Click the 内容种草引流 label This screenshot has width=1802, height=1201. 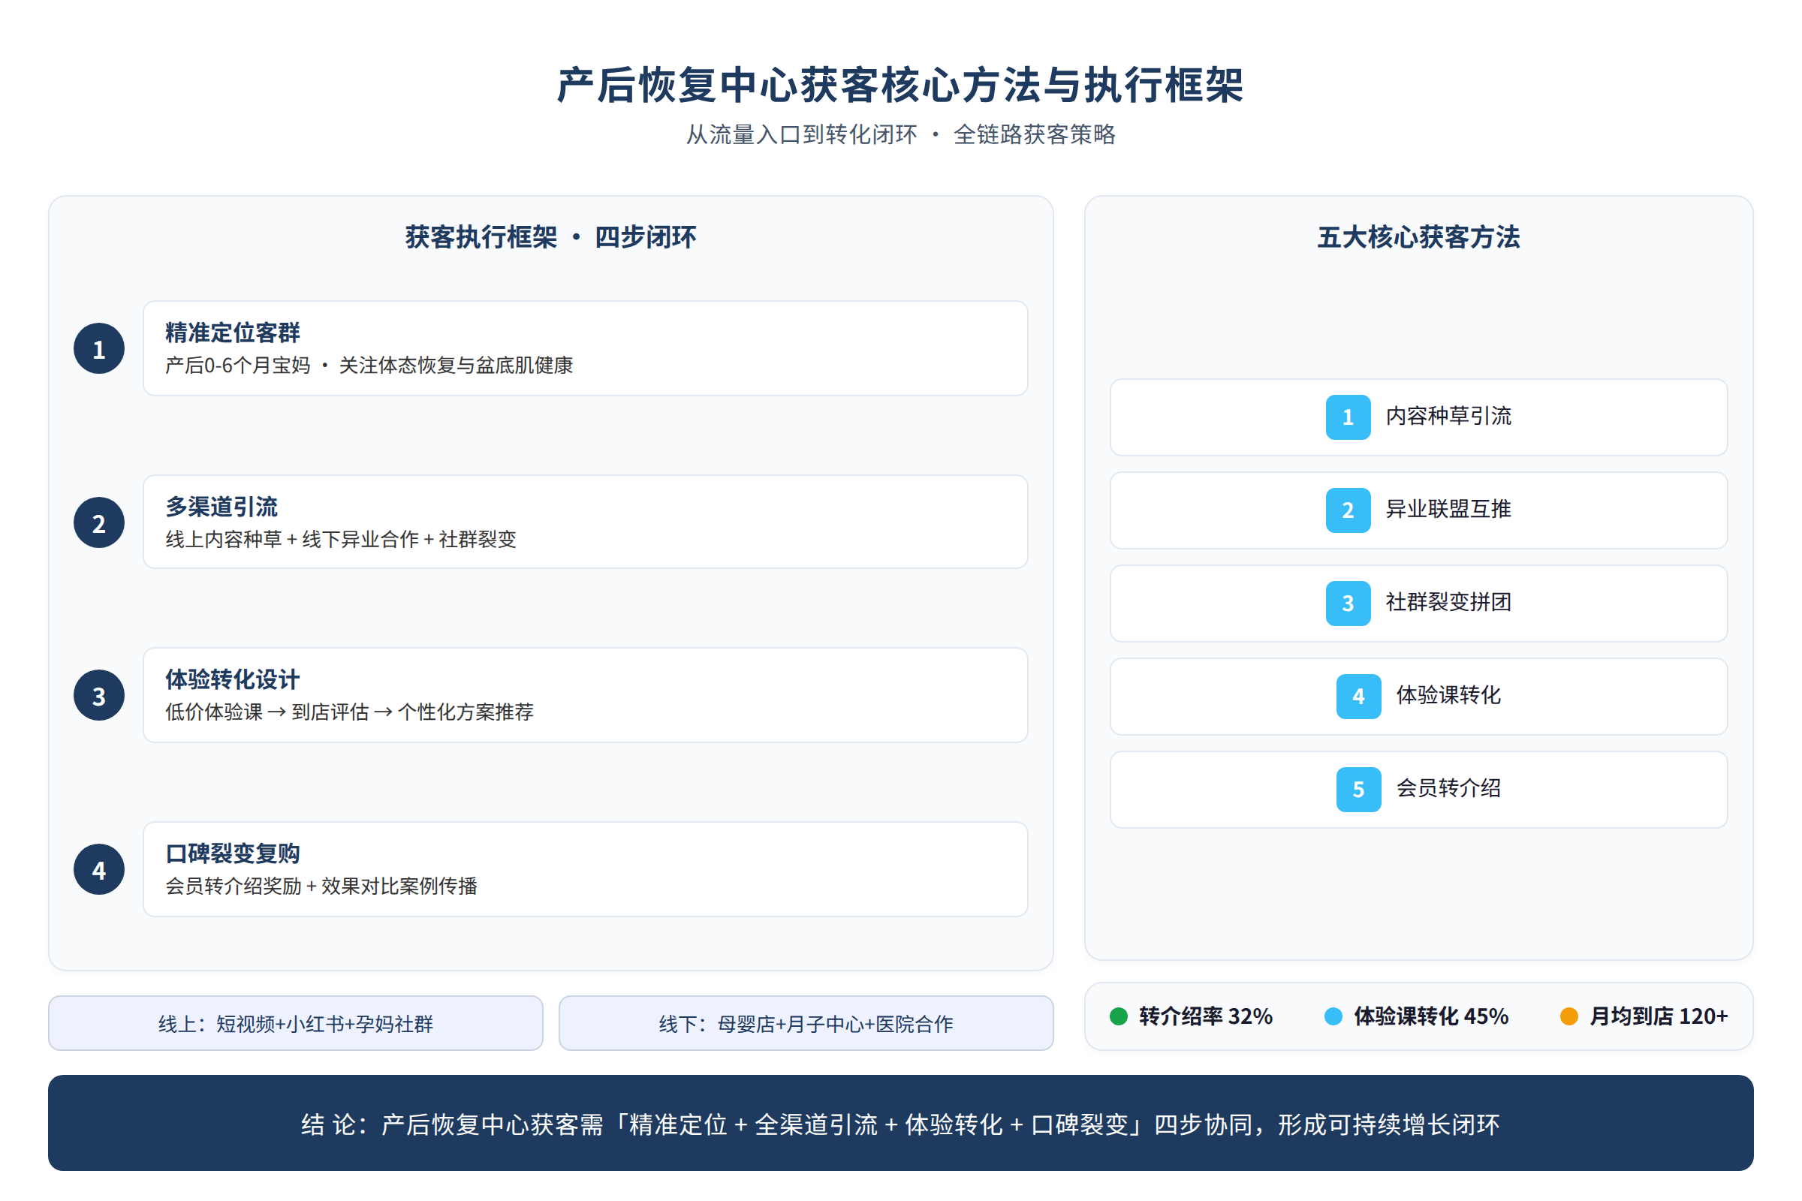[x=1448, y=416]
